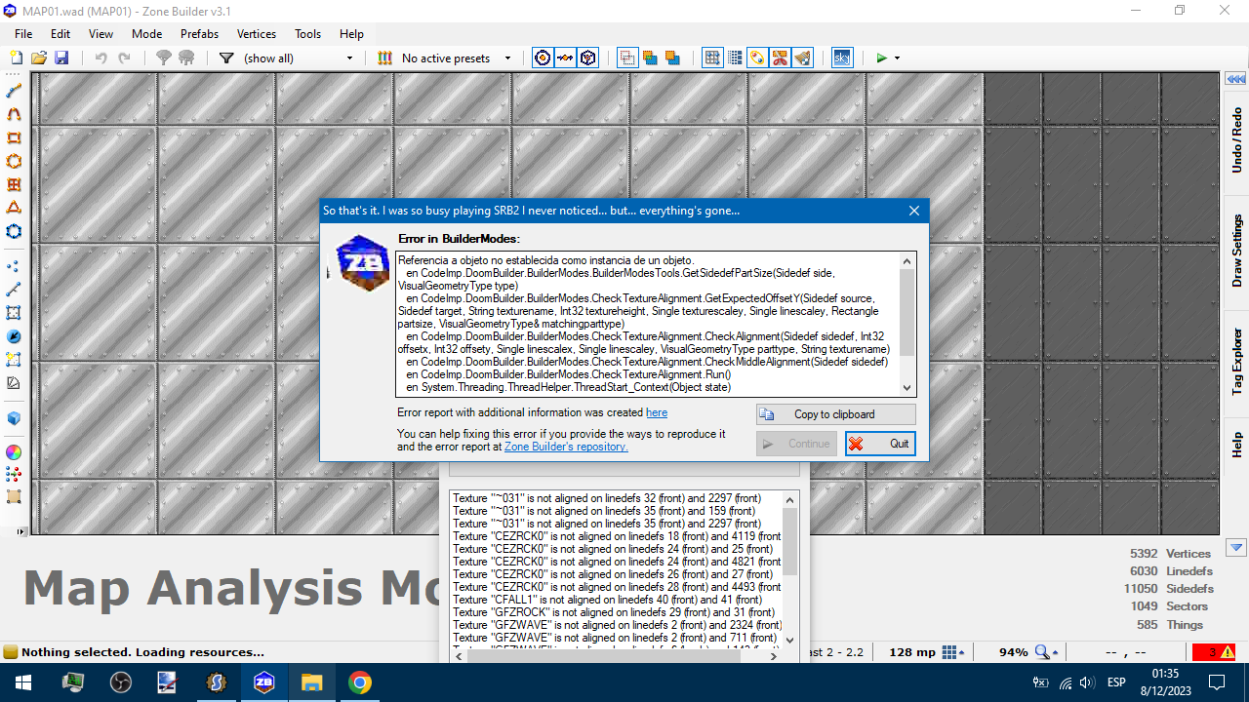Click the sky toolbar button

pos(842,58)
